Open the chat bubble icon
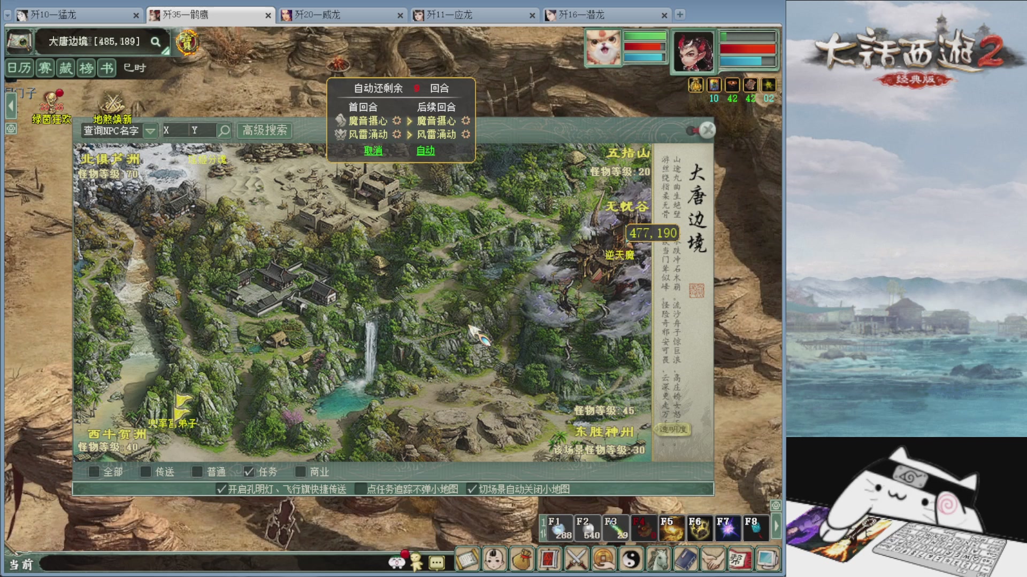This screenshot has width=1027, height=577. click(x=437, y=563)
